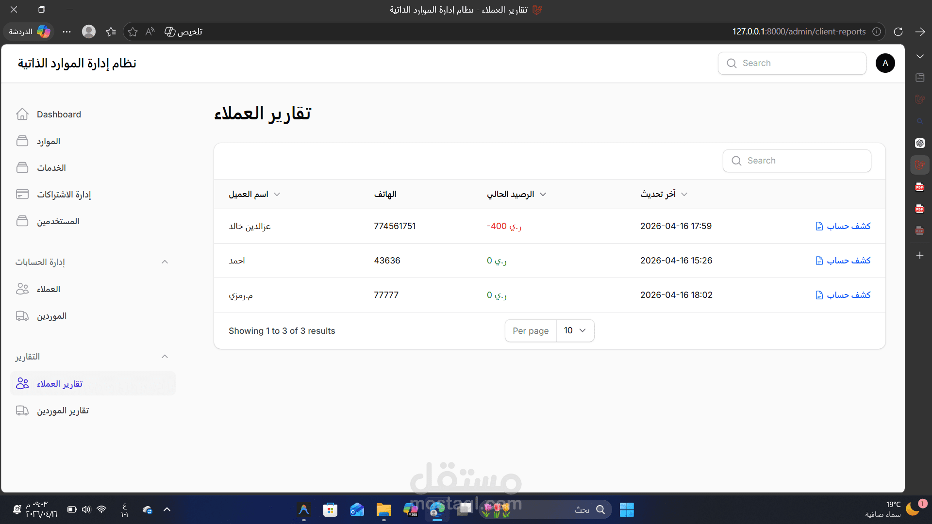Viewport: 932px width, 524px height.
Task: Open كشف حساب for م.رمزي
Action: click(843, 295)
